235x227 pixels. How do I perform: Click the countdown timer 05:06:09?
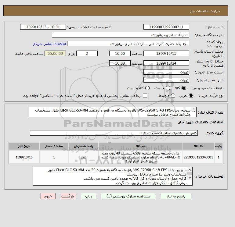pyautogui.click(x=55, y=53)
